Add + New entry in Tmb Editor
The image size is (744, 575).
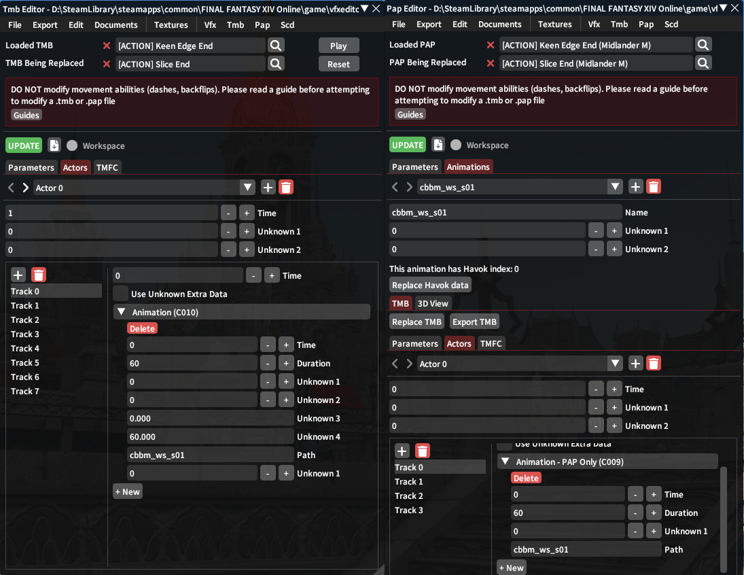coord(128,491)
